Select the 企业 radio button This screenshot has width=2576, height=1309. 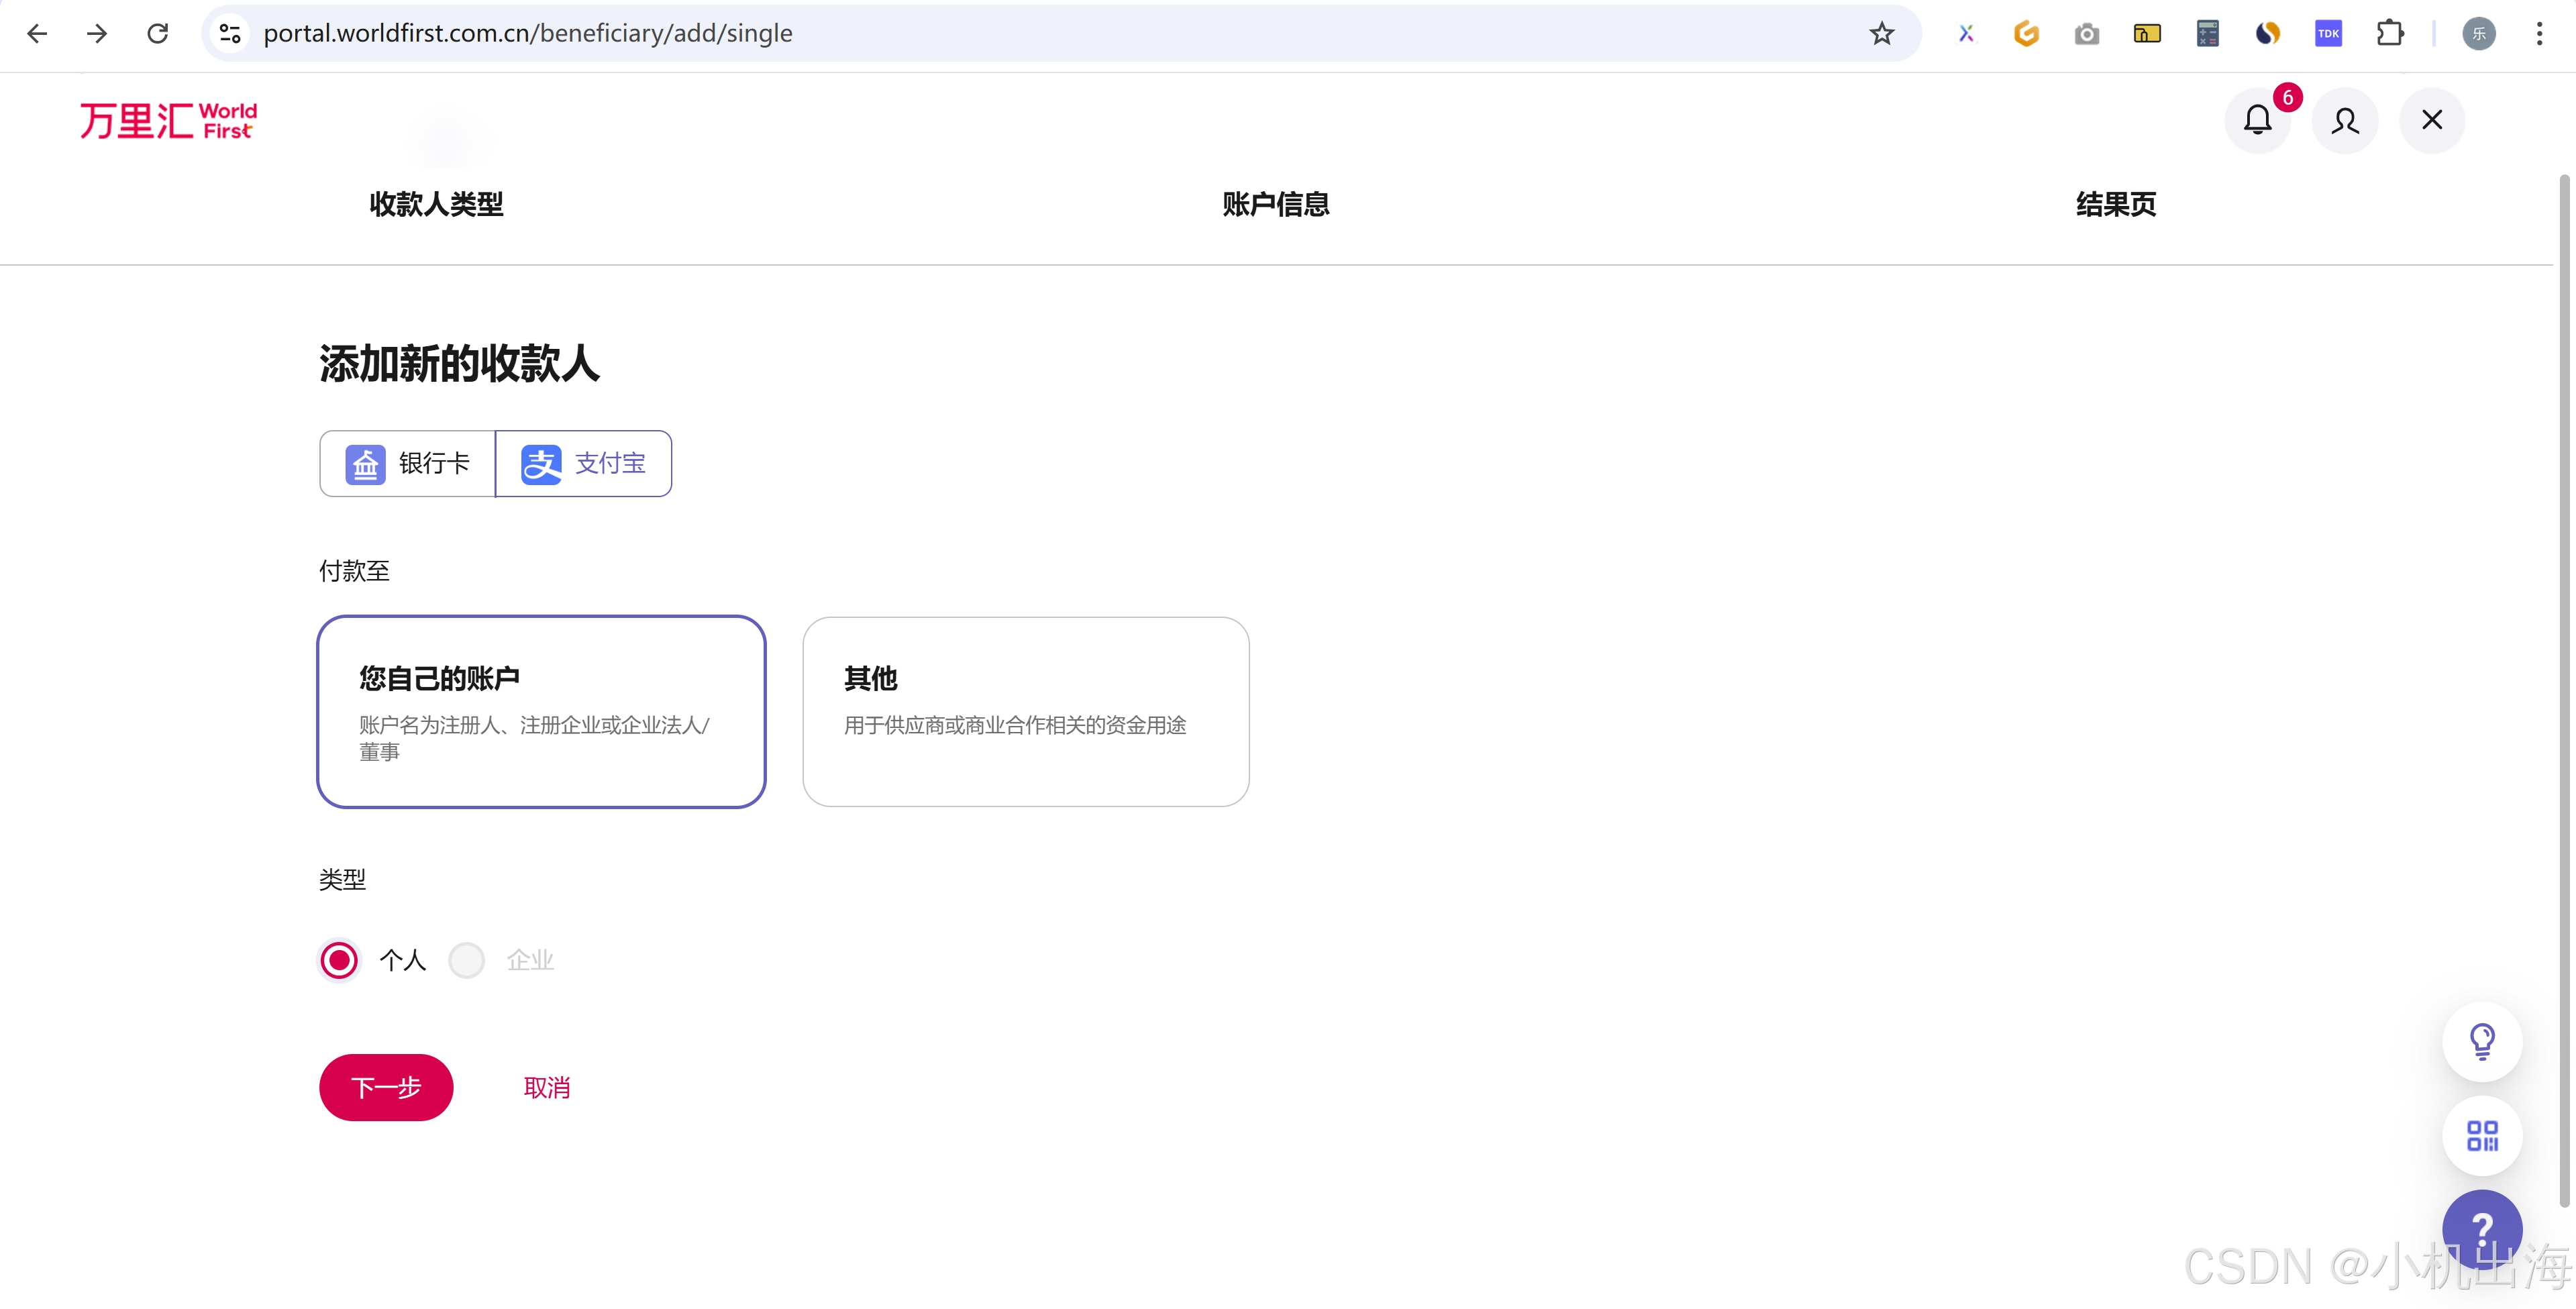pyautogui.click(x=466, y=960)
